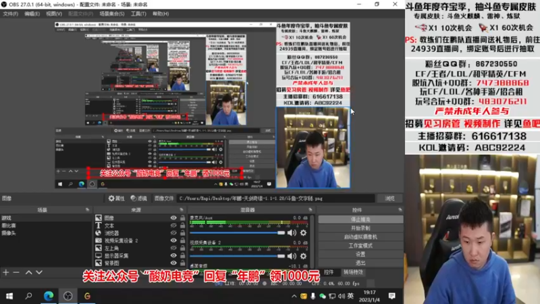Open the 视图(V) menu
This screenshot has width=540, height=304.
click(54, 14)
